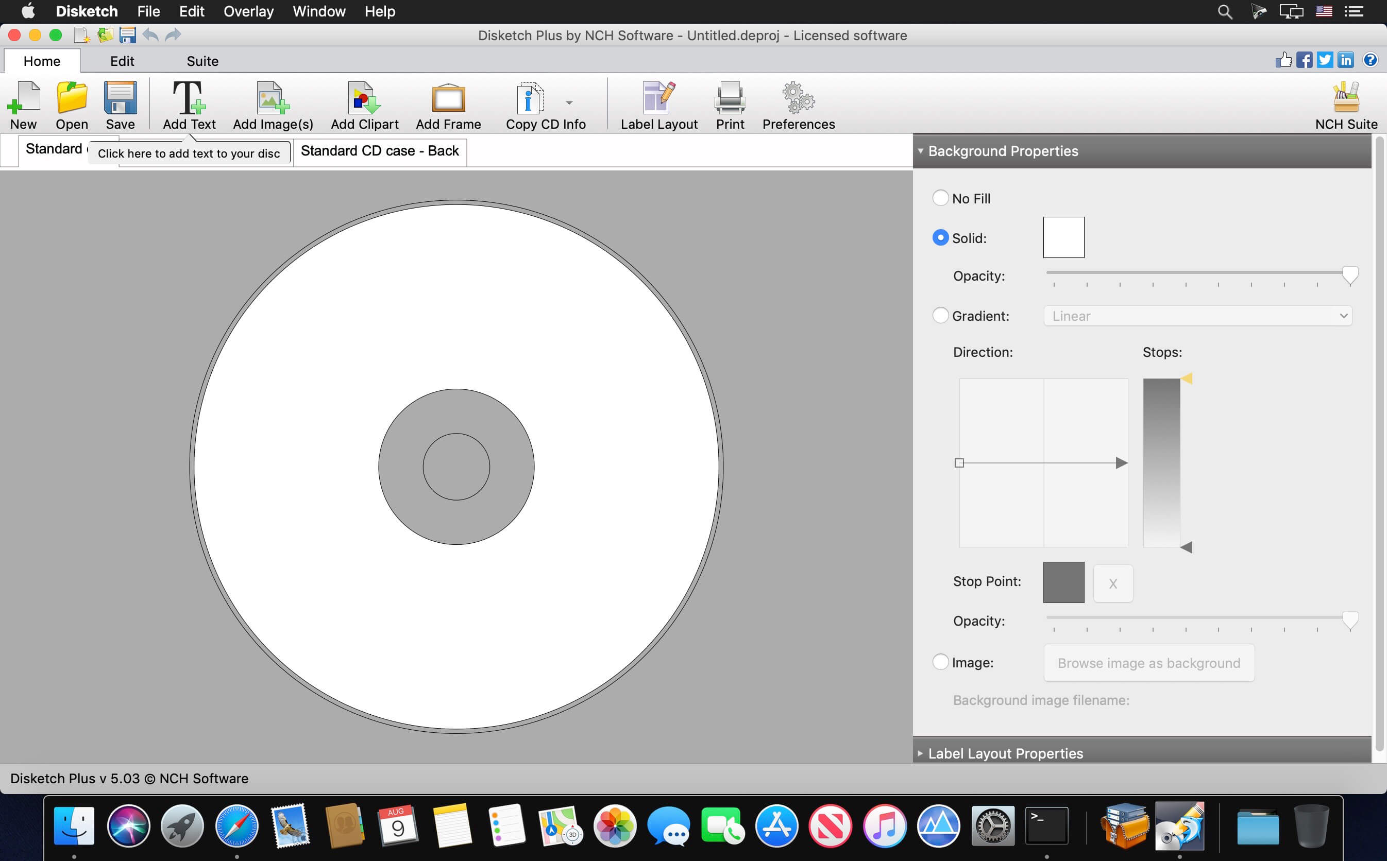
Task: Open the Overlay menu
Action: point(248,11)
